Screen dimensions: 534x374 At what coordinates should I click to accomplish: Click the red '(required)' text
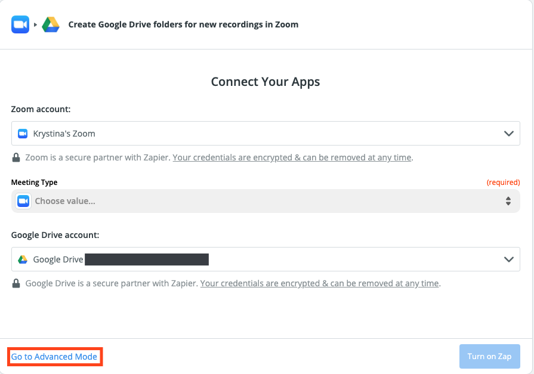tap(504, 183)
